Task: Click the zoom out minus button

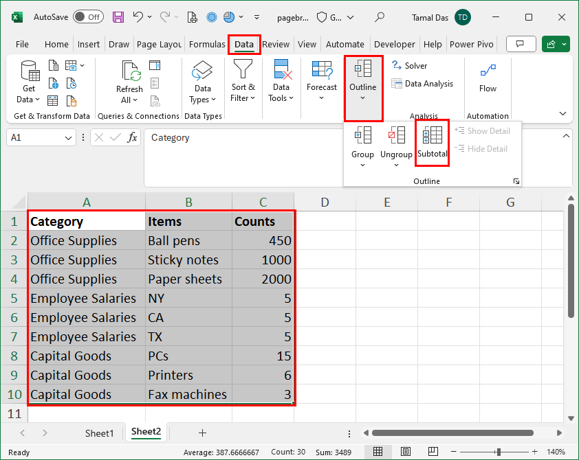Action: pyautogui.click(x=454, y=452)
